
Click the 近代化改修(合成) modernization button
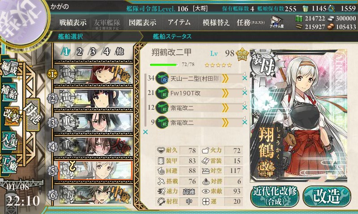click(x=275, y=196)
